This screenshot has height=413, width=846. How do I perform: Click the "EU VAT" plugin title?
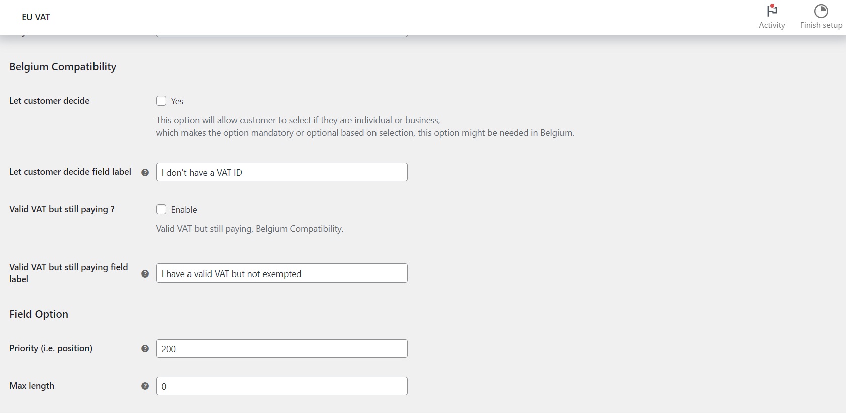click(x=36, y=17)
